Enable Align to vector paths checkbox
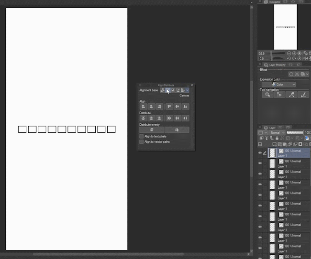Screen dimensions: 311x259 tap(142, 142)
